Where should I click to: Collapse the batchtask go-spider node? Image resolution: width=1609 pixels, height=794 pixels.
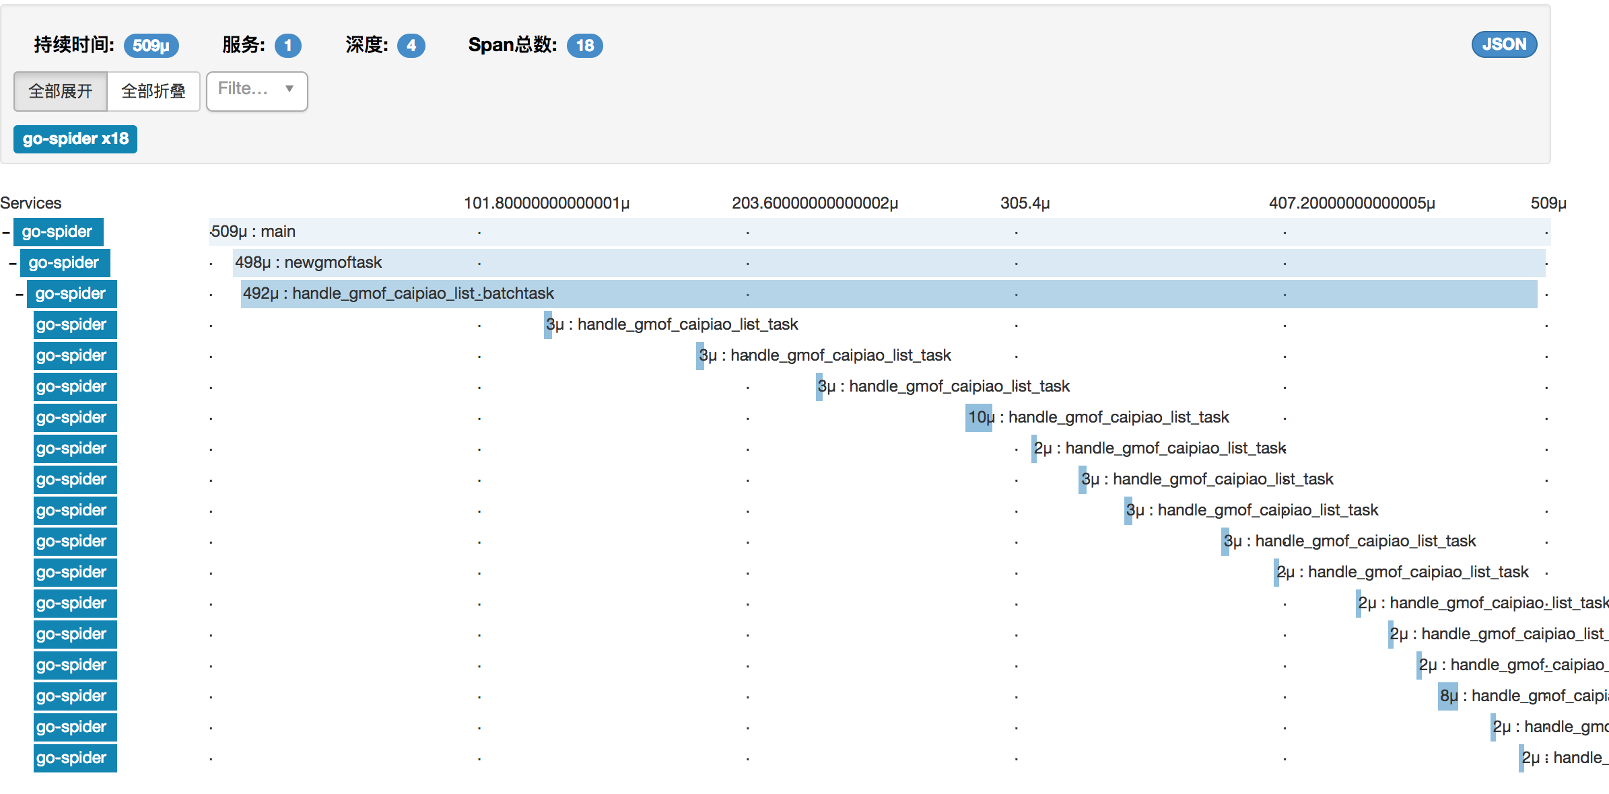point(20,295)
